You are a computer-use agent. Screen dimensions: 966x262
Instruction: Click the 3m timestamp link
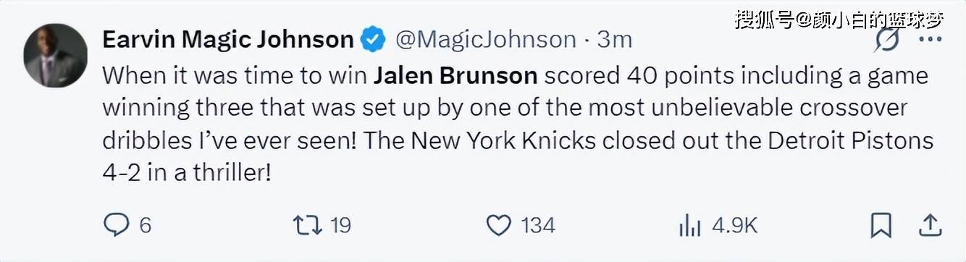tap(614, 39)
